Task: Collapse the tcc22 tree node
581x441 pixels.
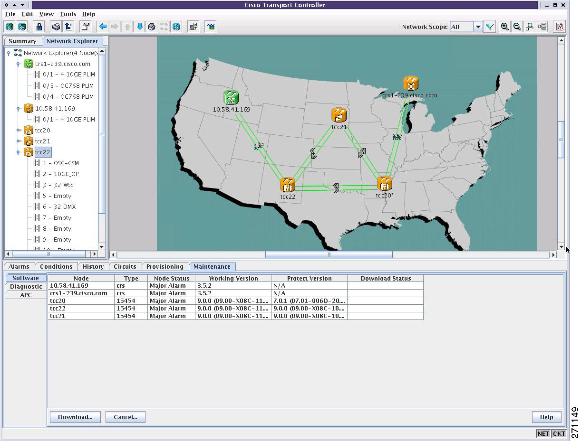Action: coord(18,152)
